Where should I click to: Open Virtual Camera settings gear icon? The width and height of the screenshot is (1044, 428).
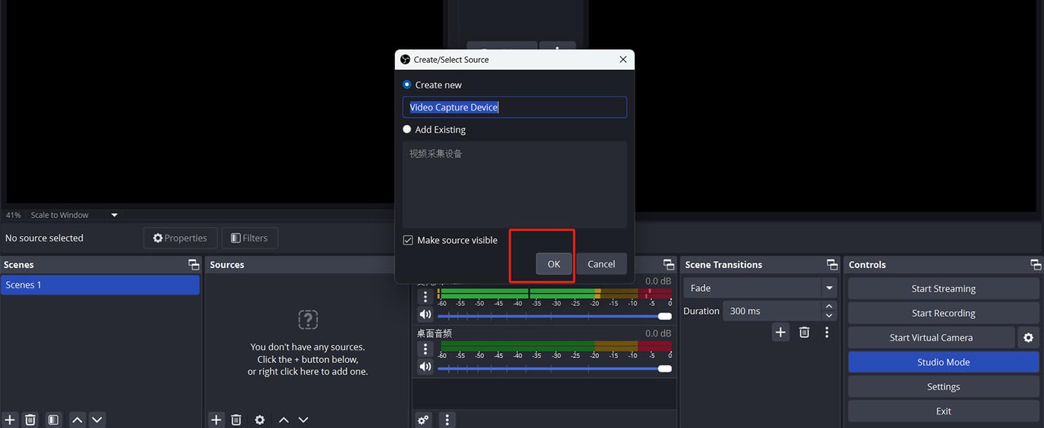[1028, 337]
